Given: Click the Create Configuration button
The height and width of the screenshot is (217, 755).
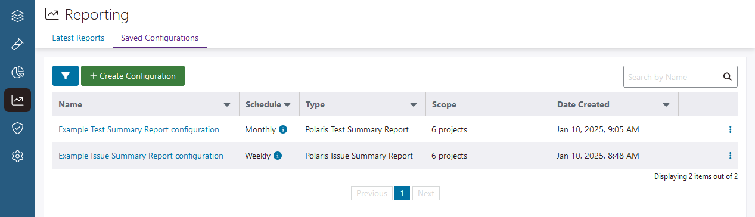Looking at the screenshot, I should [x=133, y=76].
